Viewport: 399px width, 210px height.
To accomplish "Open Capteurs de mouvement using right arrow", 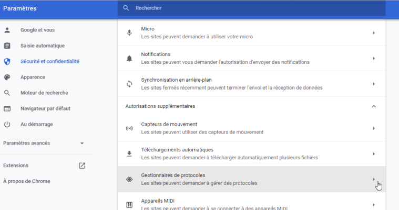I will coord(374,128).
